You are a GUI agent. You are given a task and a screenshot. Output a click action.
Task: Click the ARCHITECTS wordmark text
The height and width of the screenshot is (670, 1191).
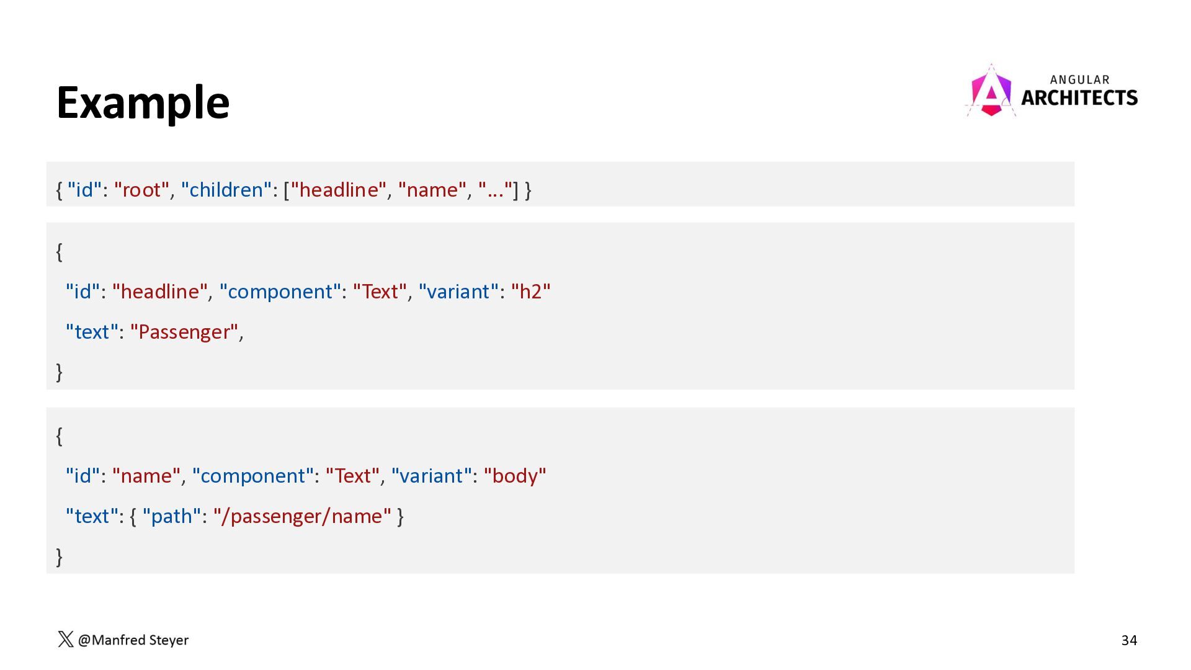click(x=1079, y=97)
